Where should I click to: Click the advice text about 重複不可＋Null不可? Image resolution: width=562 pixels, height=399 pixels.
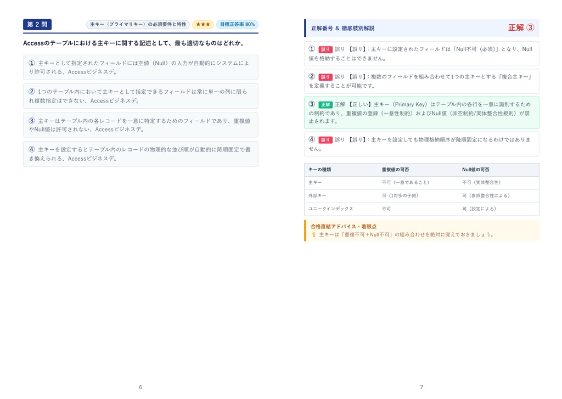407,235
